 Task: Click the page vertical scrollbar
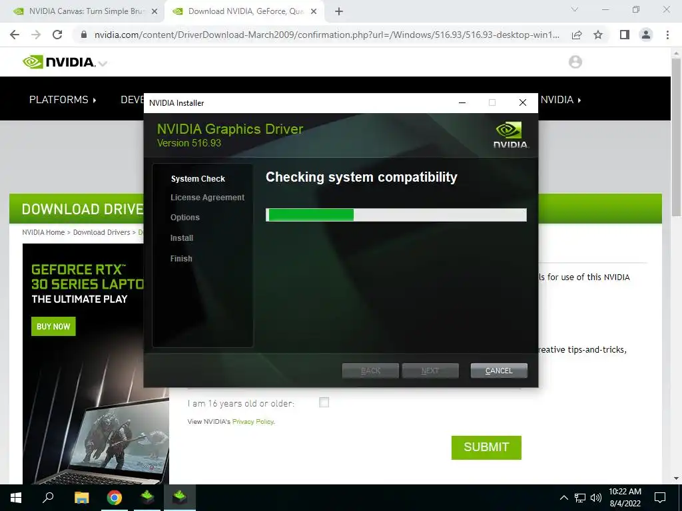click(676, 137)
